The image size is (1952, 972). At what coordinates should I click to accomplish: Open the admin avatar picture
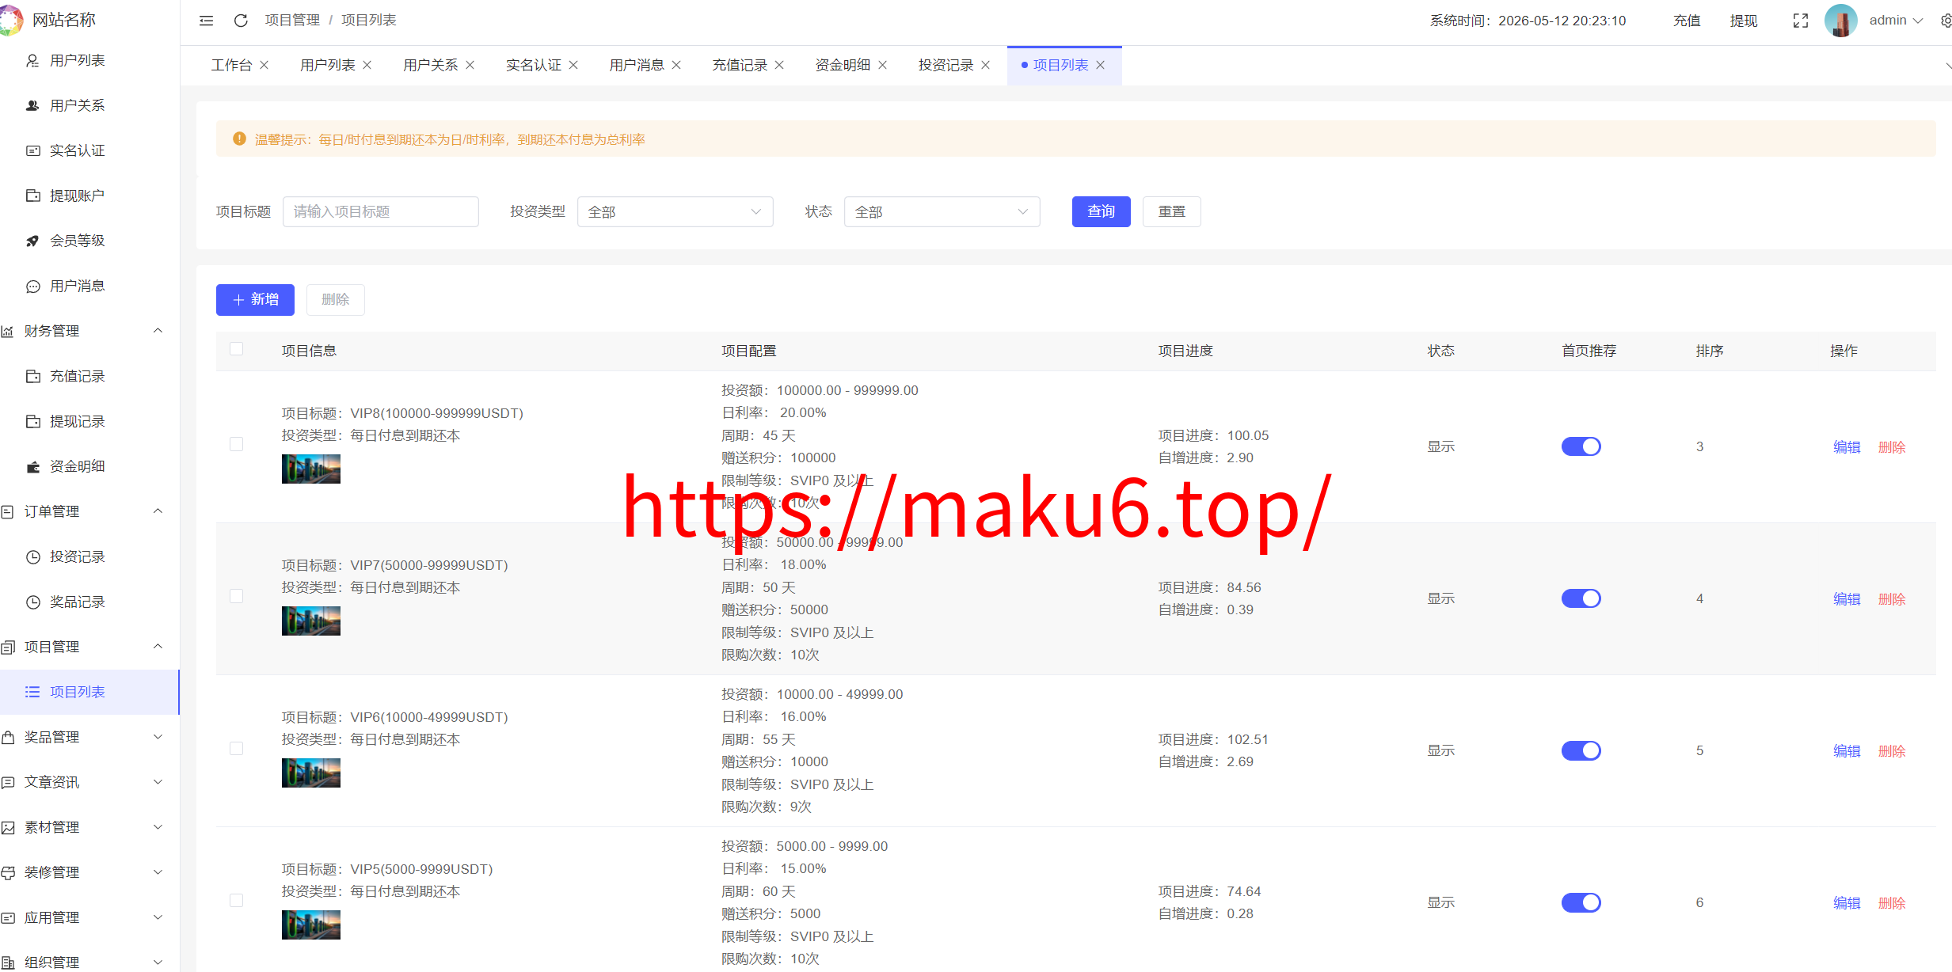coord(1840,21)
